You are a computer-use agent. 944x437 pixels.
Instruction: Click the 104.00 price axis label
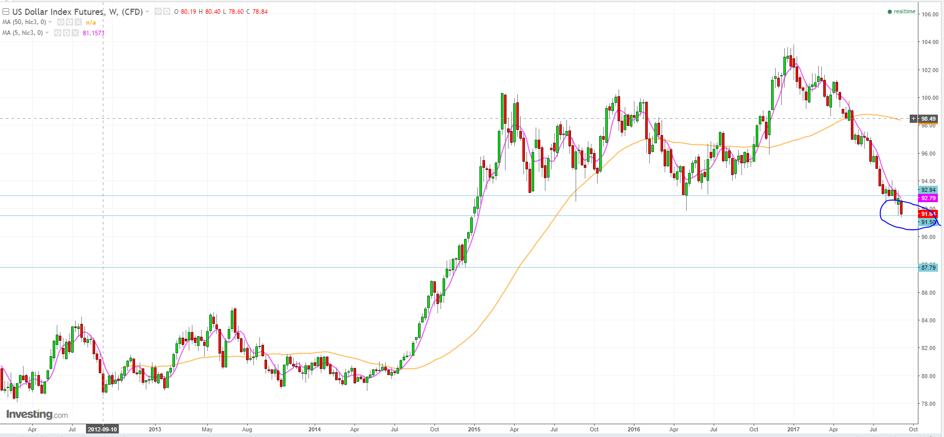(930, 42)
